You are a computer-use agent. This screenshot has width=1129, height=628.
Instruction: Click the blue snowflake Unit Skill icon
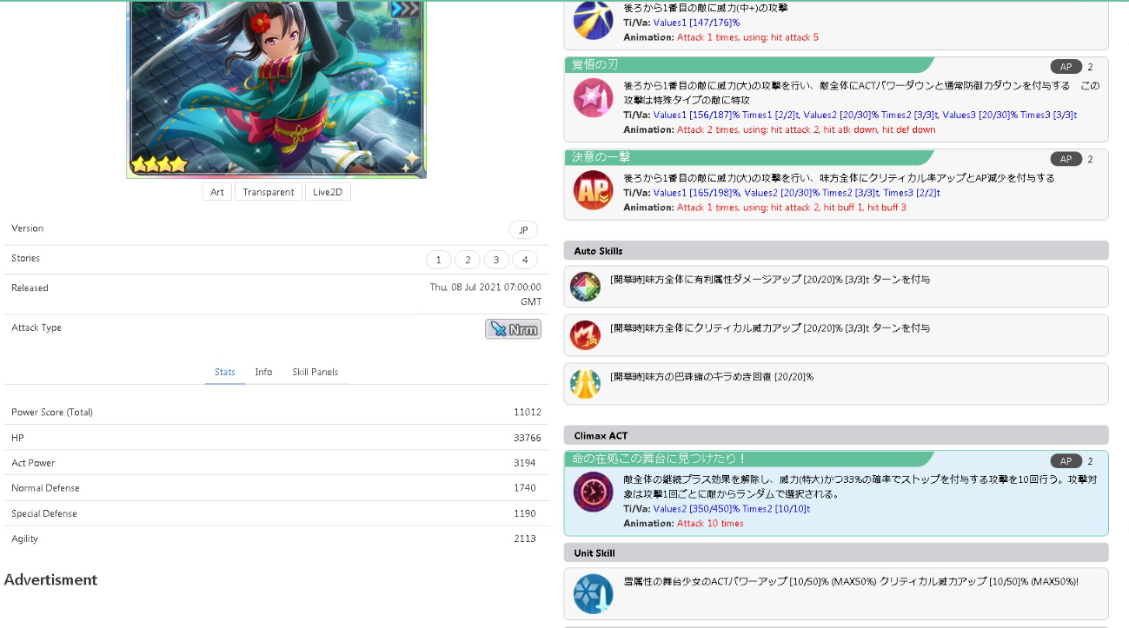point(593,594)
